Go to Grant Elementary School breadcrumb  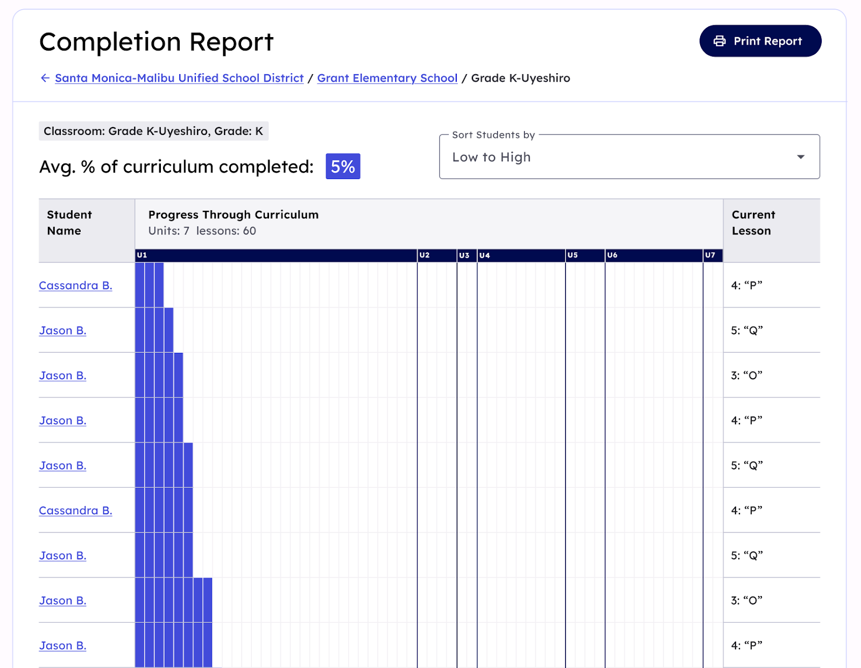coord(387,78)
